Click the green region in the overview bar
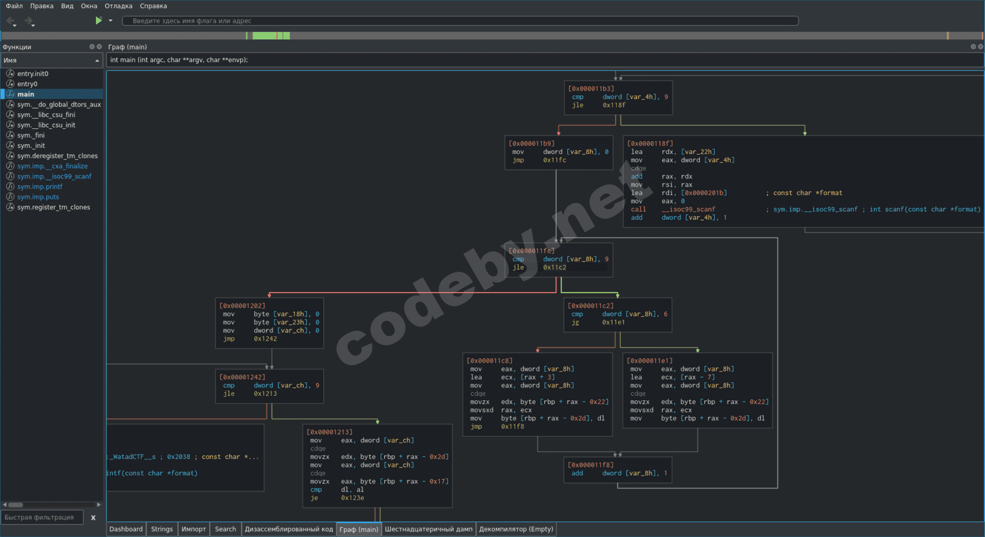 265,36
